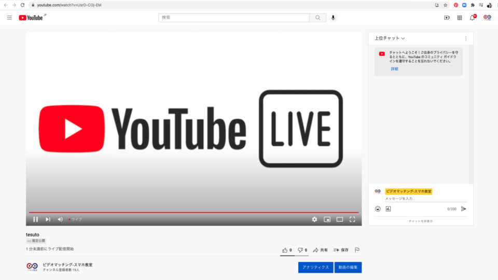The image size is (498, 280).
Task: Click the YouTube logo in chat welcome notice
Action: (x=382, y=54)
